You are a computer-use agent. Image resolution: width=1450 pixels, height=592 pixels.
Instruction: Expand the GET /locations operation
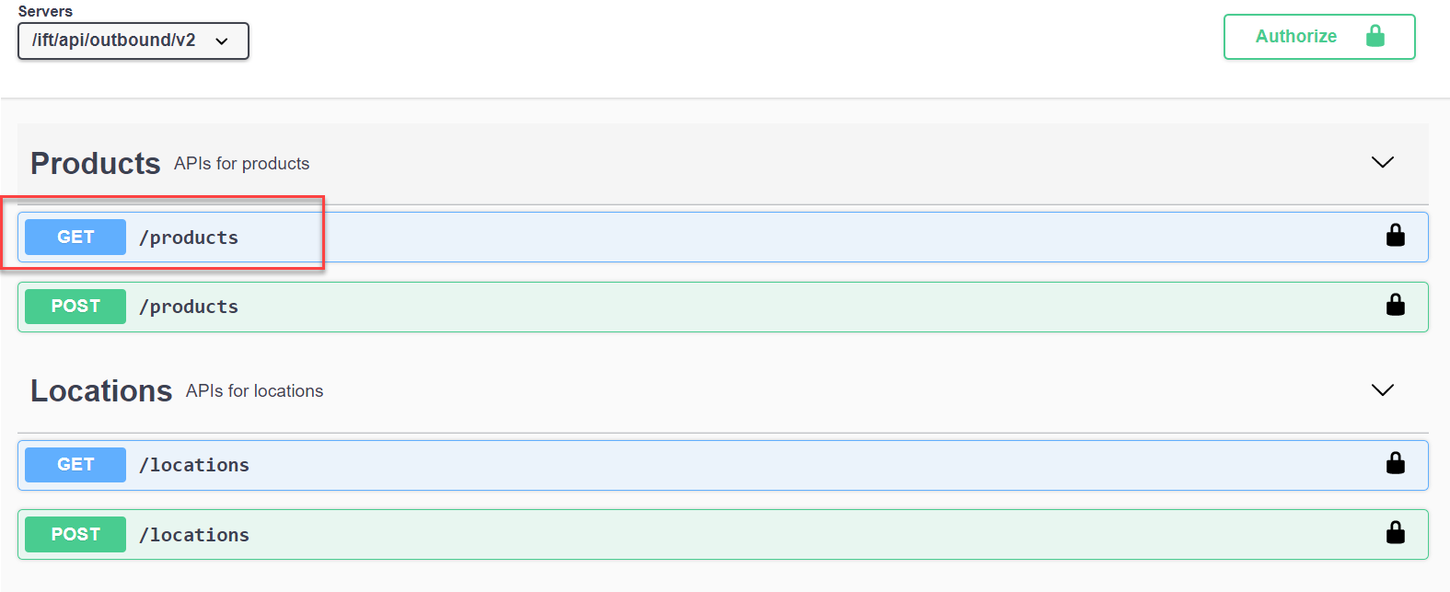tap(723, 465)
